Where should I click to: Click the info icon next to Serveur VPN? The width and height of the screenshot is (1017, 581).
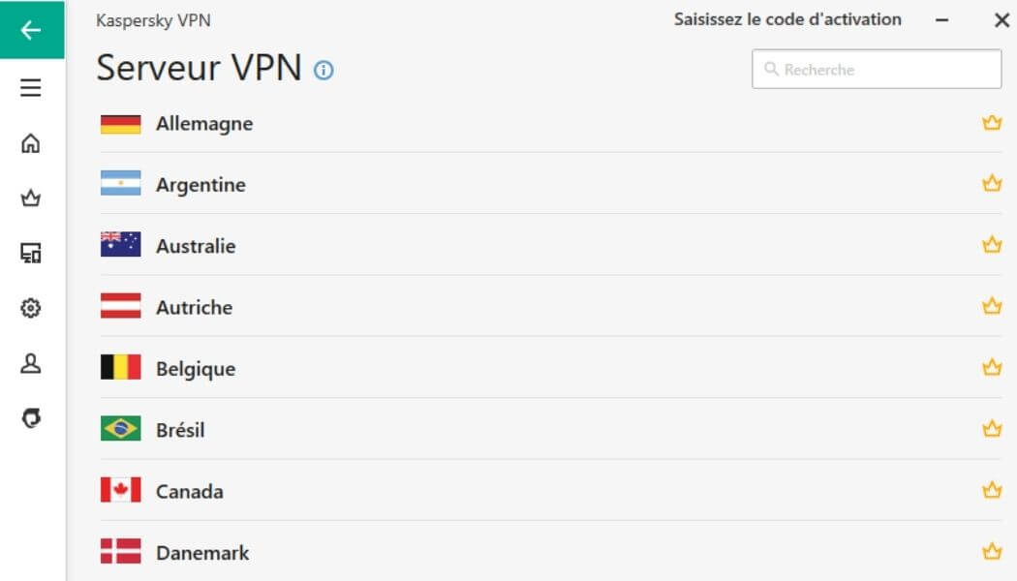click(324, 71)
